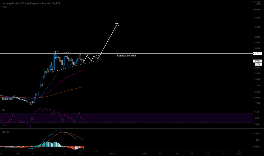264x156 pixels.
Task: Click the 23.500 price axis label
Action: [257, 85]
